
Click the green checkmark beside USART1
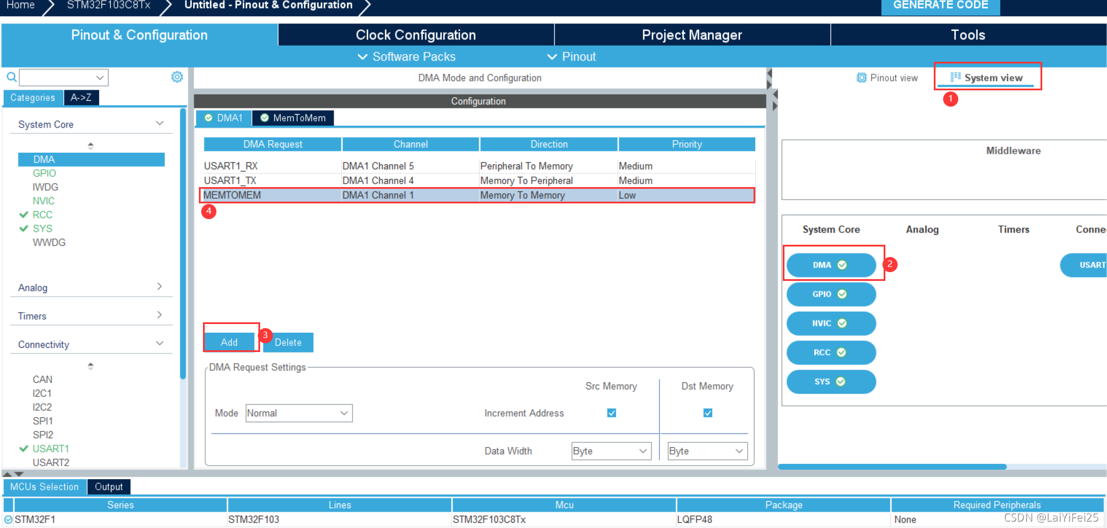(24, 448)
